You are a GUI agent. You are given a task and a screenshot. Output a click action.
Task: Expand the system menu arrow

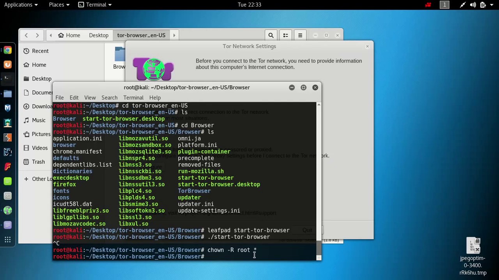[492, 5]
